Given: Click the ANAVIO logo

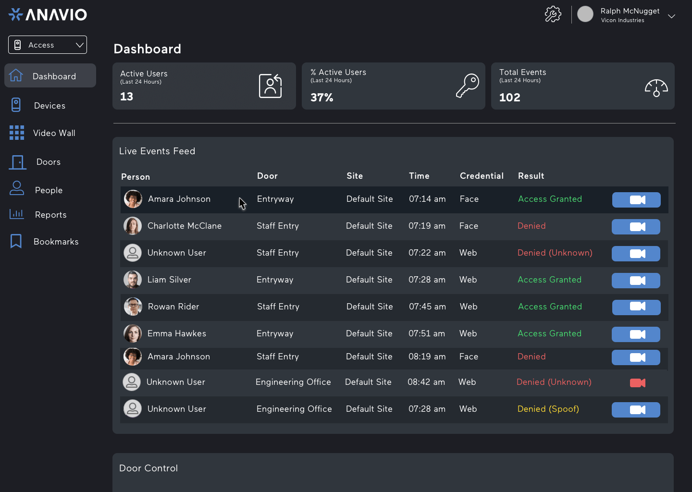Looking at the screenshot, I should point(48,14).
